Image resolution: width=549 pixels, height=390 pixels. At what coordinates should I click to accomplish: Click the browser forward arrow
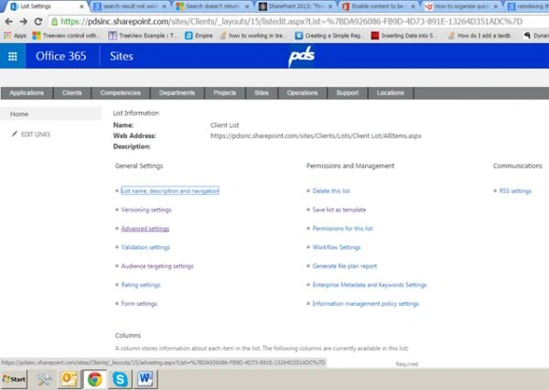pos(24,22)
